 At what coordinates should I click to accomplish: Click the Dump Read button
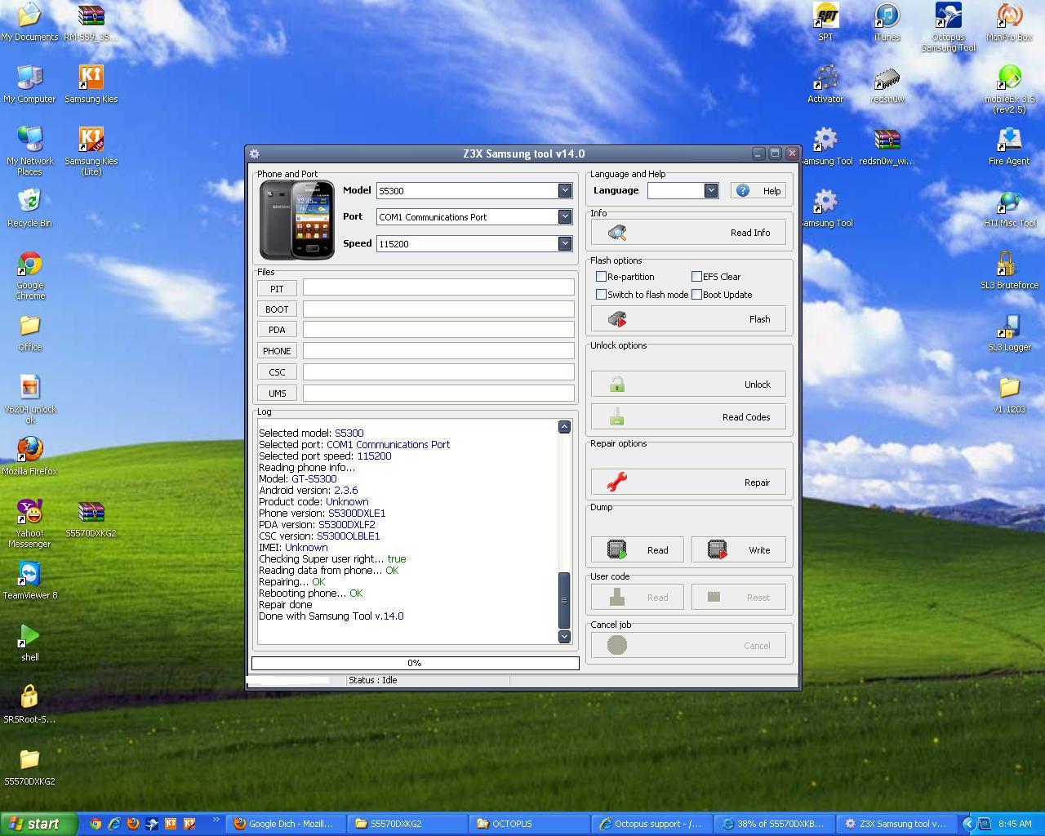point(638,550)
